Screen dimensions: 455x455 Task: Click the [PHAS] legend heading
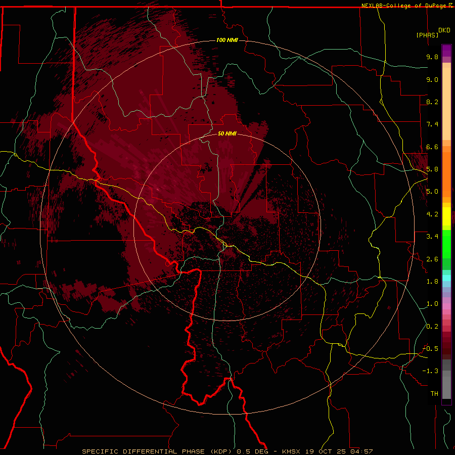point(427,35)
